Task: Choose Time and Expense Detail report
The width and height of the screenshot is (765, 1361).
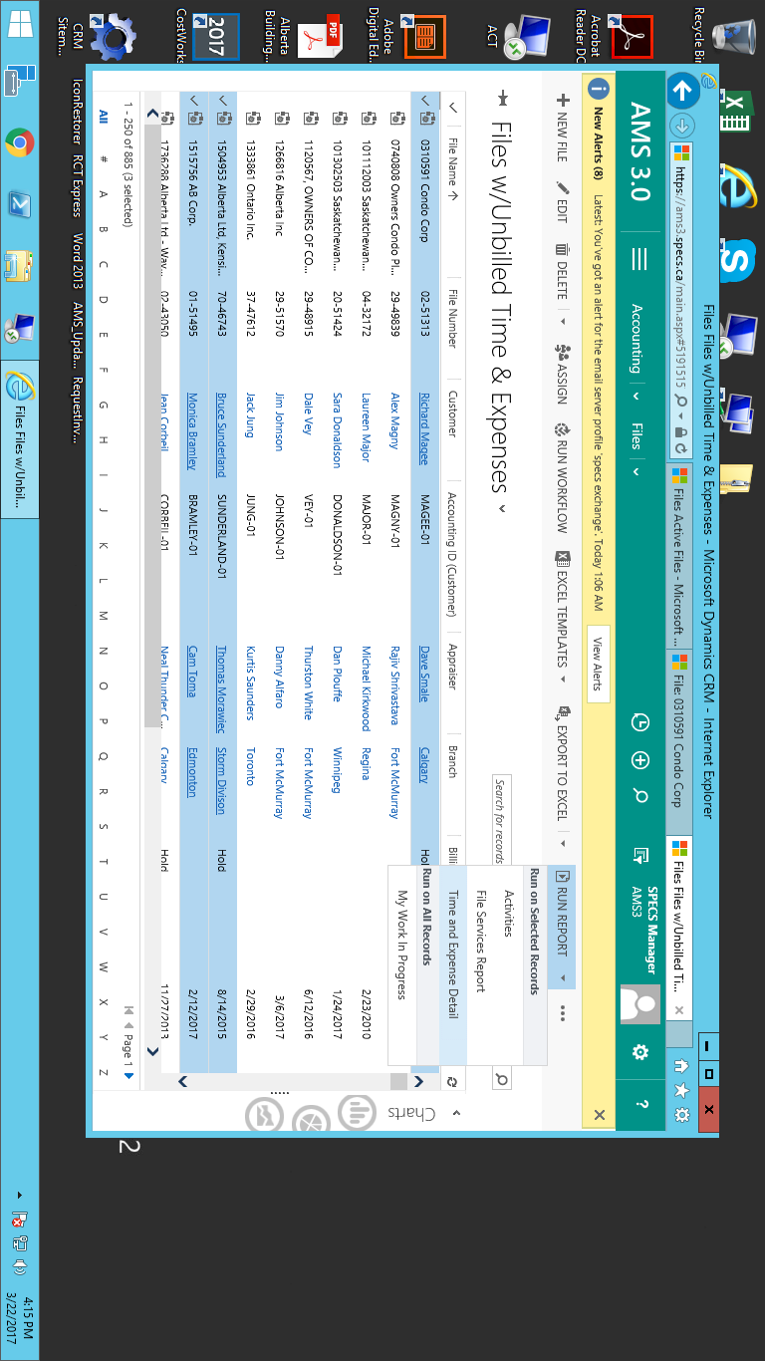Action: 452,953
